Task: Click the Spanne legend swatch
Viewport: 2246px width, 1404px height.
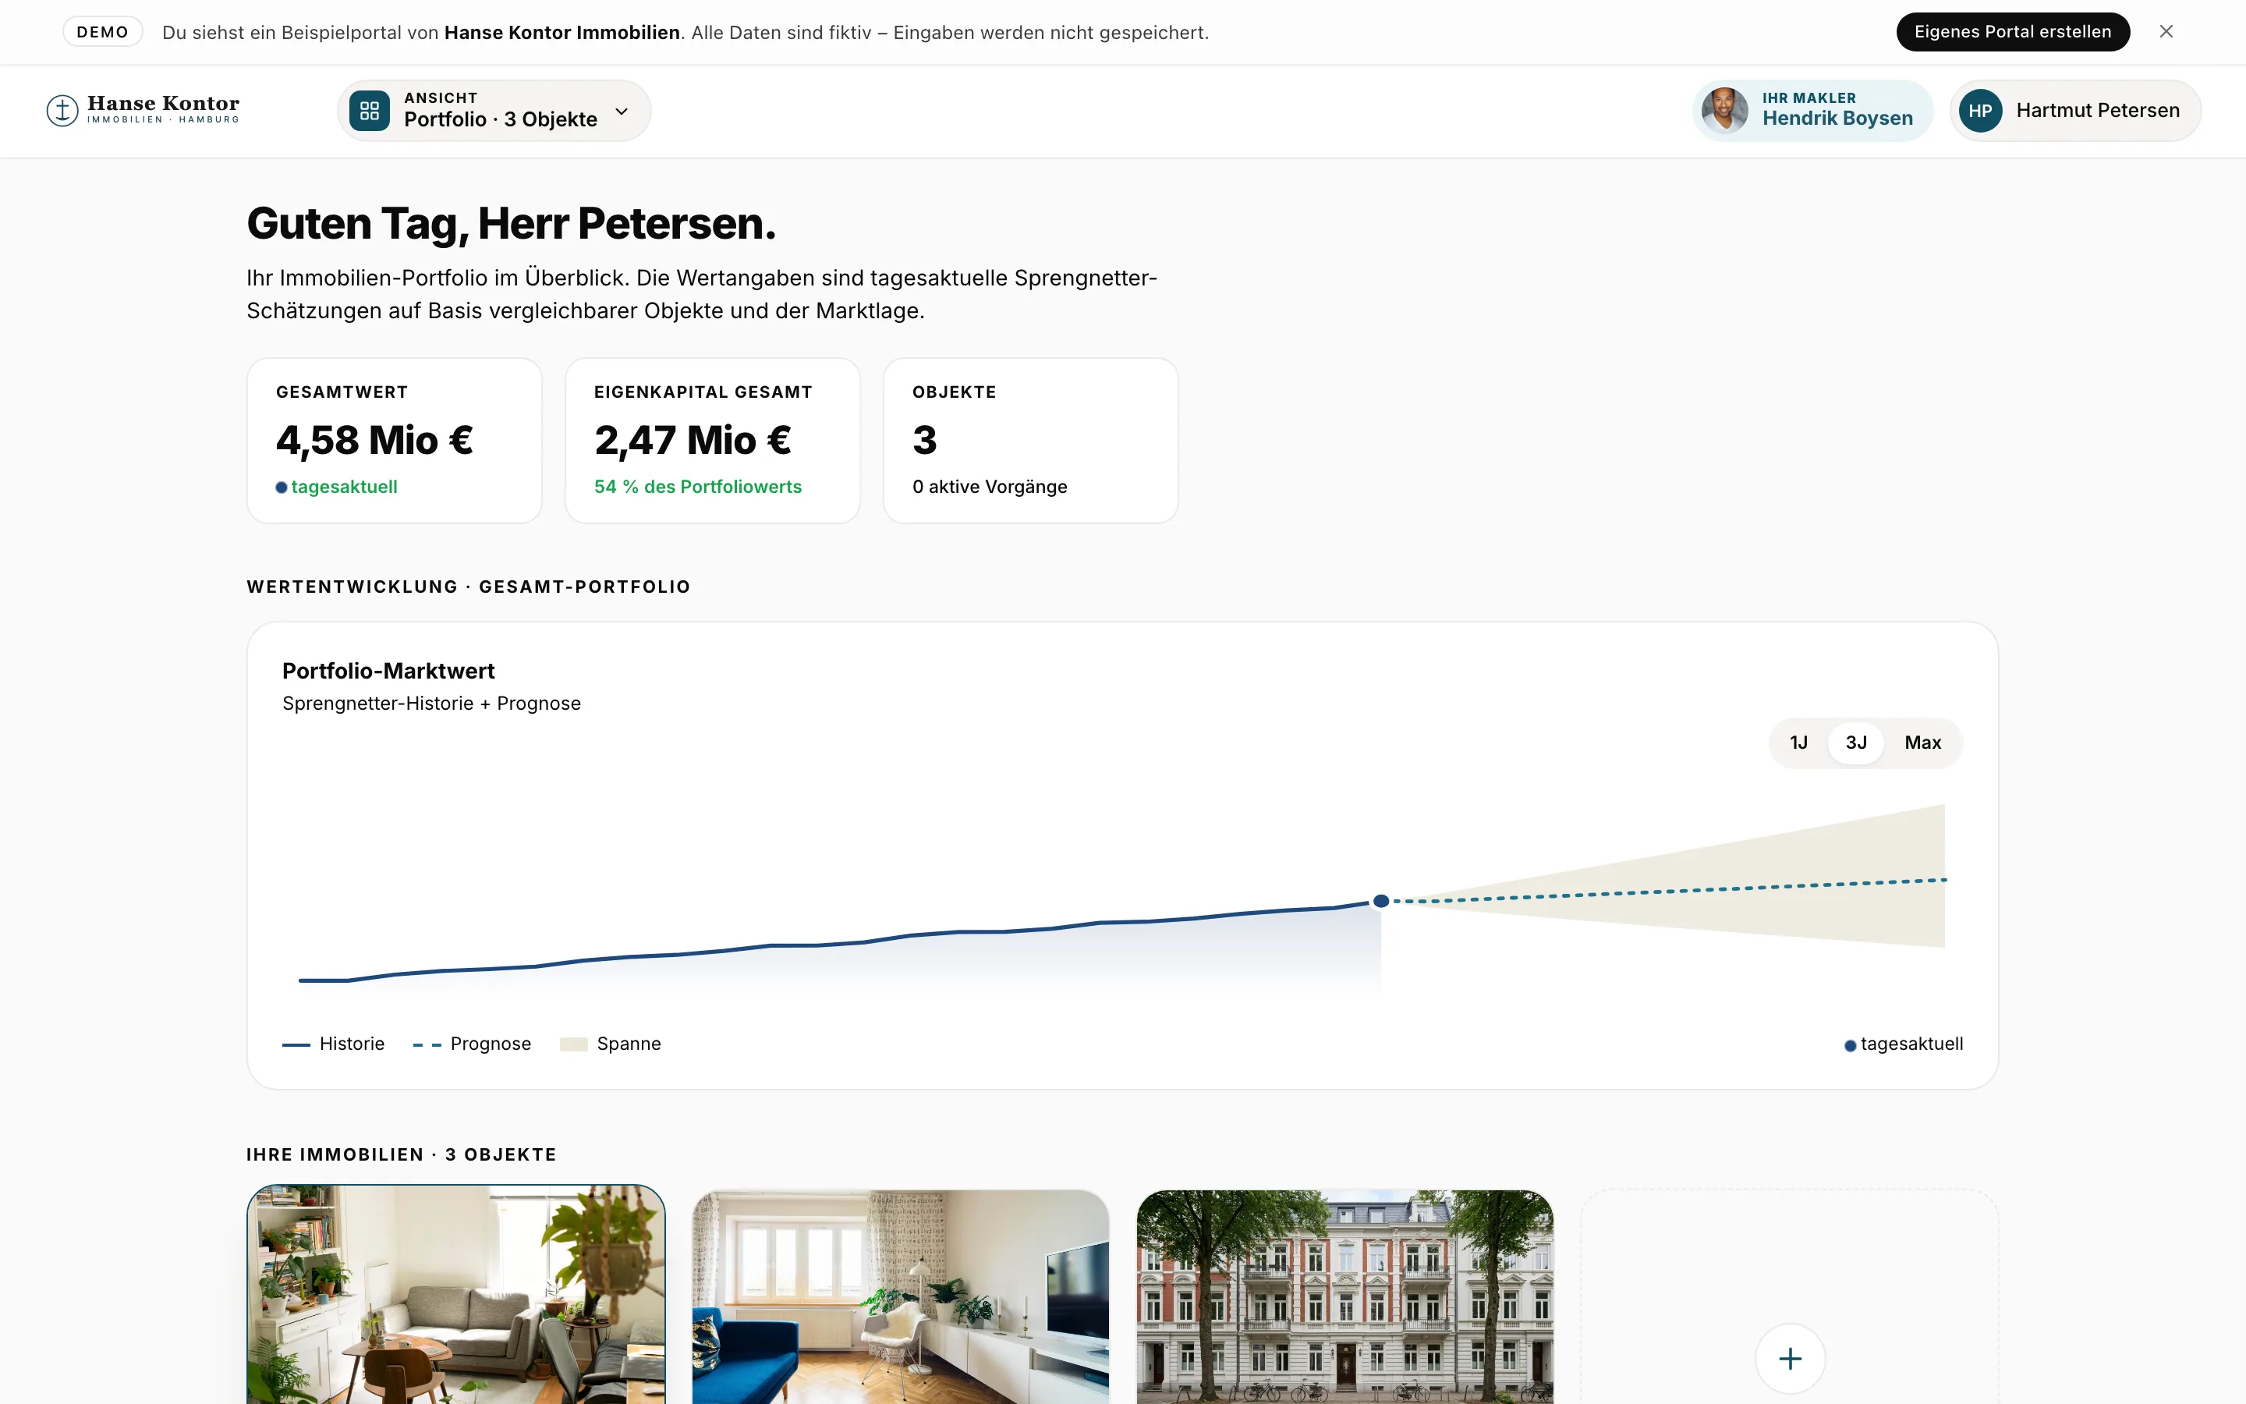Action: coord(573,1044)
